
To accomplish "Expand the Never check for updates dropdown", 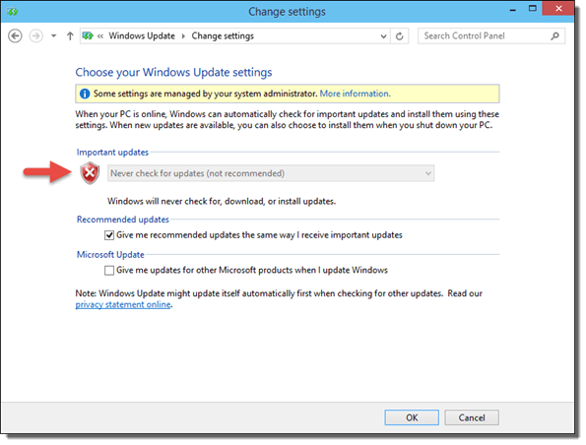I will [x=271, y=173].
